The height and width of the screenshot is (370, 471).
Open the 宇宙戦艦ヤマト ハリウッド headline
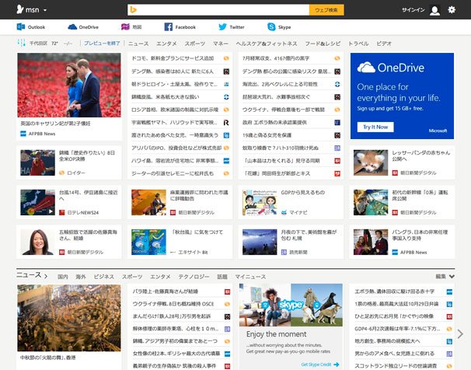[x=174, y=122]
